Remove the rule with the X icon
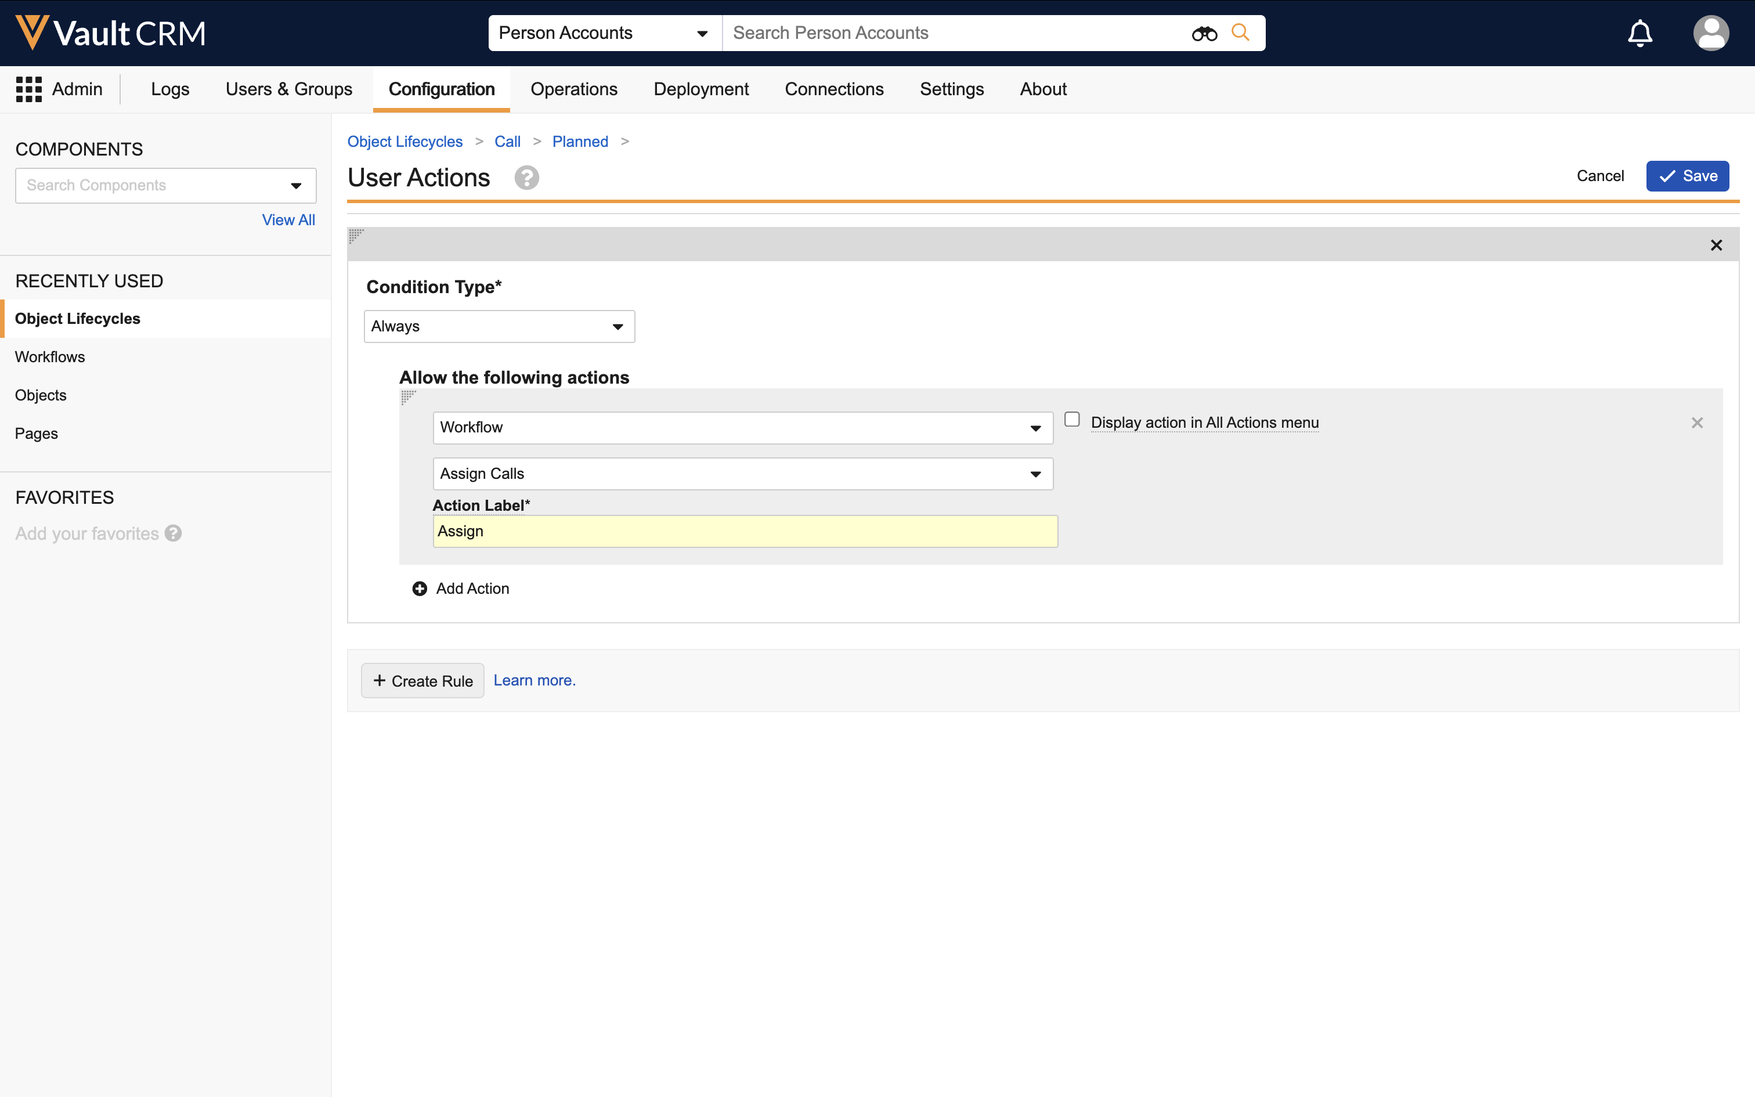Image resolution: width=1755 pixels, height=1097 pixels. [x=1716, y=245]
